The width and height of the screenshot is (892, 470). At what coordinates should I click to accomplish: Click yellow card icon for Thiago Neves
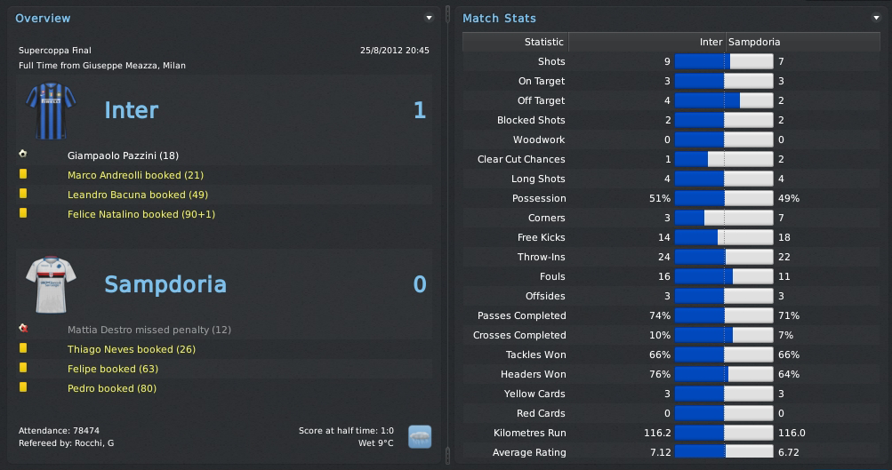[23, 349]
